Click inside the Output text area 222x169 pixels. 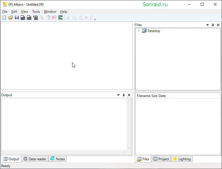[x=64, y=124]
